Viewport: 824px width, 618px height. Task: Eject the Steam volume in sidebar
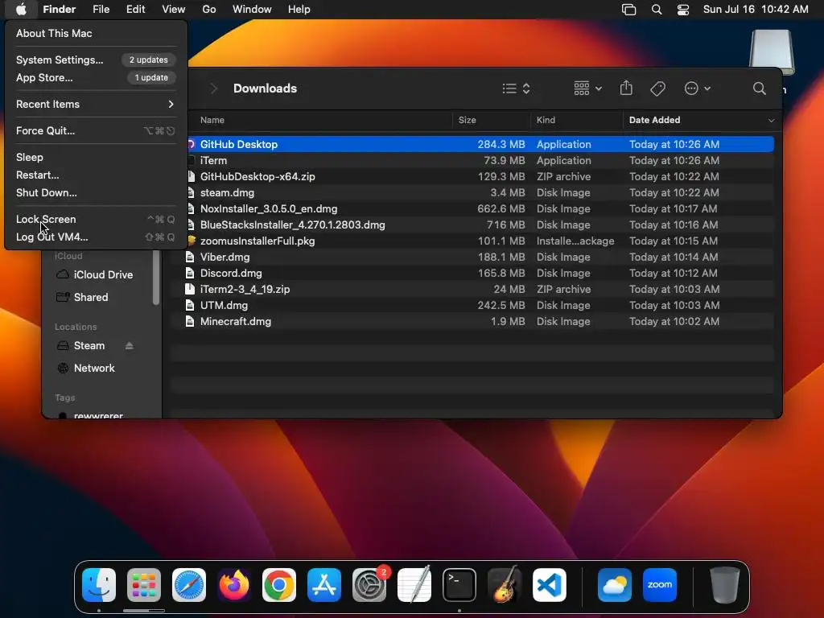pyautogui.click(x=130, y=346)
